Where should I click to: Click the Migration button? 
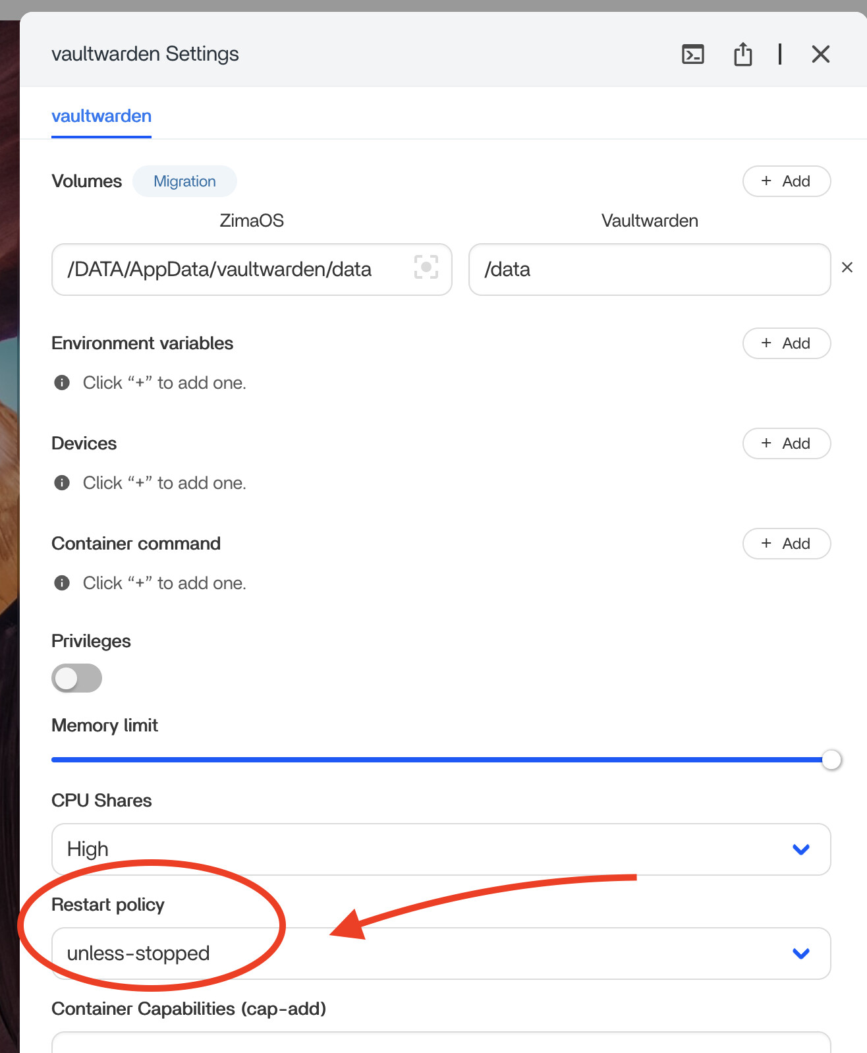tap(184, 181)
